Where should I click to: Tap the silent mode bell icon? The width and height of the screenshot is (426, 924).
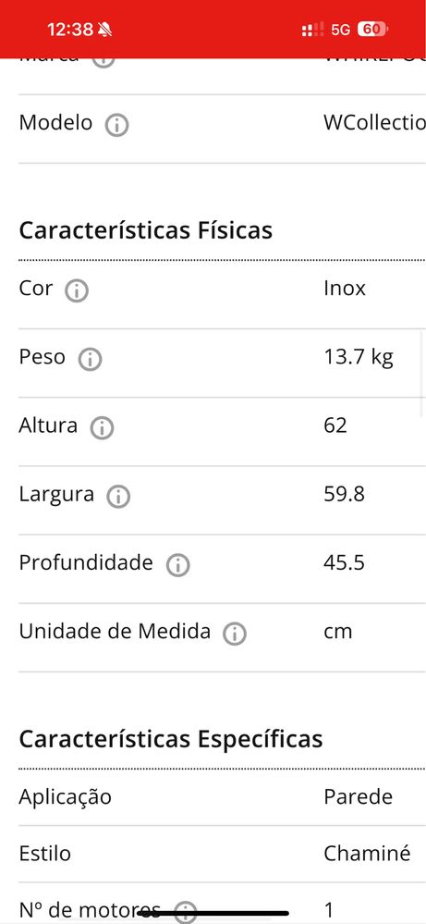(104, 30)
